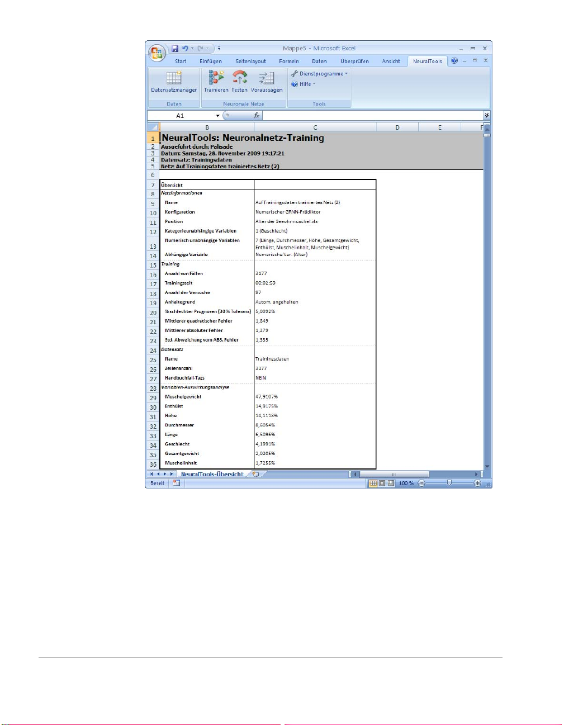Switch to Page Layout view

[382, 483]
